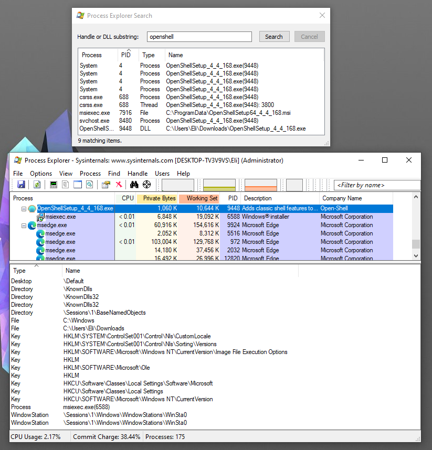Open the Help menu
Image resolution: width=432 pixels, height=450 pixels.
183,174
